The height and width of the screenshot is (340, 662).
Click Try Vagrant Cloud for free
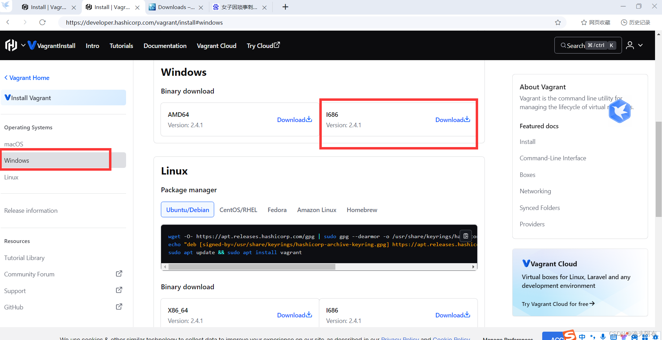pos(558,304)
